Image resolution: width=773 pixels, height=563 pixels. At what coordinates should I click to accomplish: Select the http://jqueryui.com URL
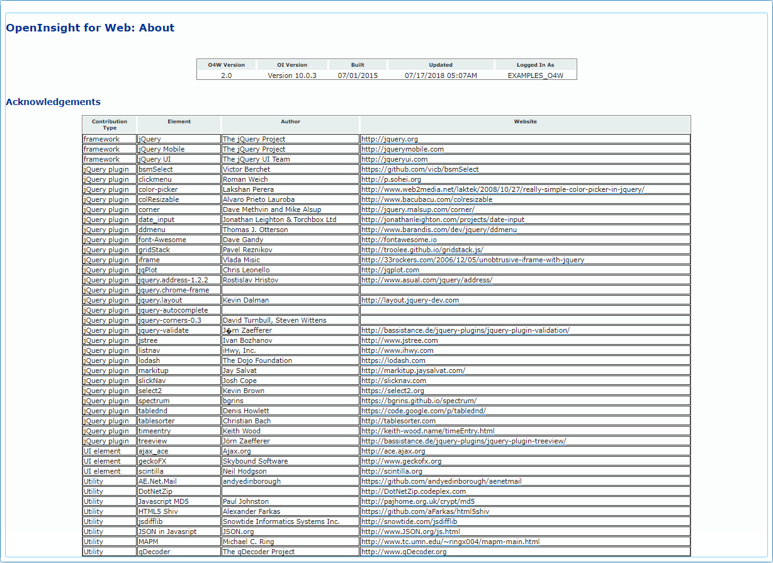(394, 159)
